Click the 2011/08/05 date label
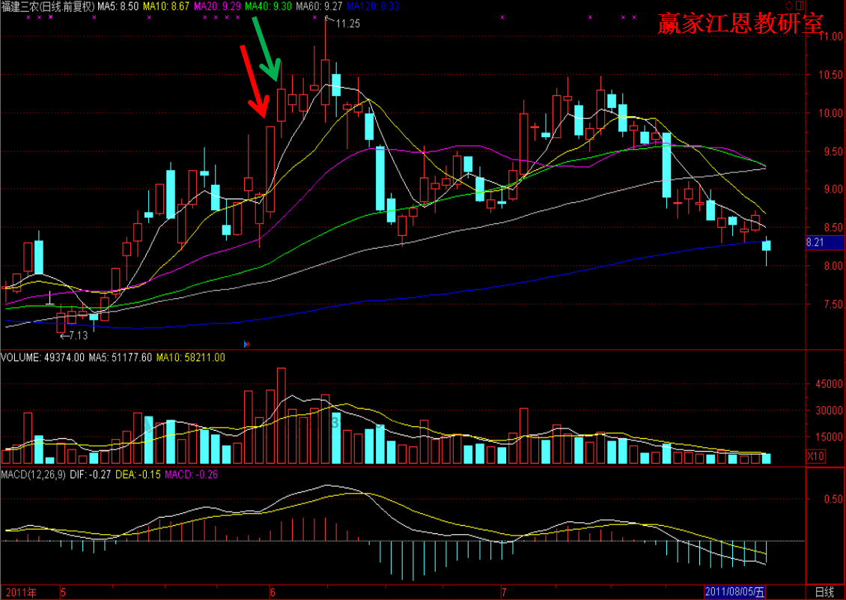 (735, 593)
